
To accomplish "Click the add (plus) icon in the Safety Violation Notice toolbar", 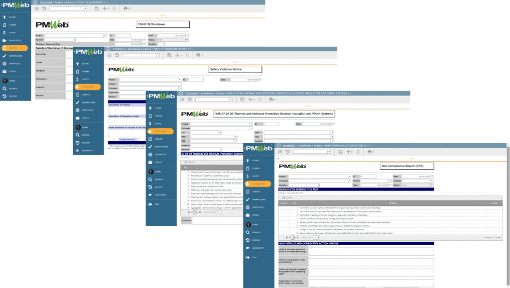I will [178, 55].
